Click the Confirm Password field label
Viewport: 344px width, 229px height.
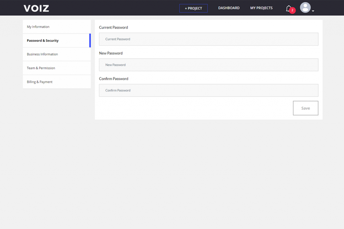click(114, 79)
